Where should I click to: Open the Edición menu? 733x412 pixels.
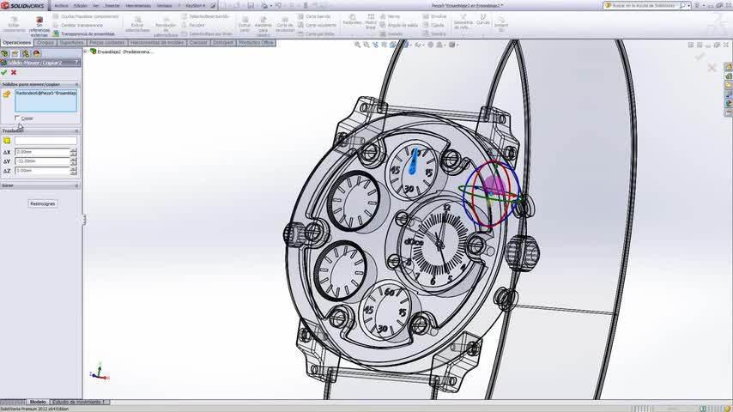coord(81,6)
